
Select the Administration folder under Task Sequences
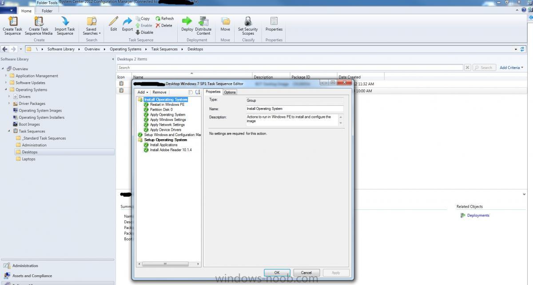pyautogui.click(x=34, y=145)
